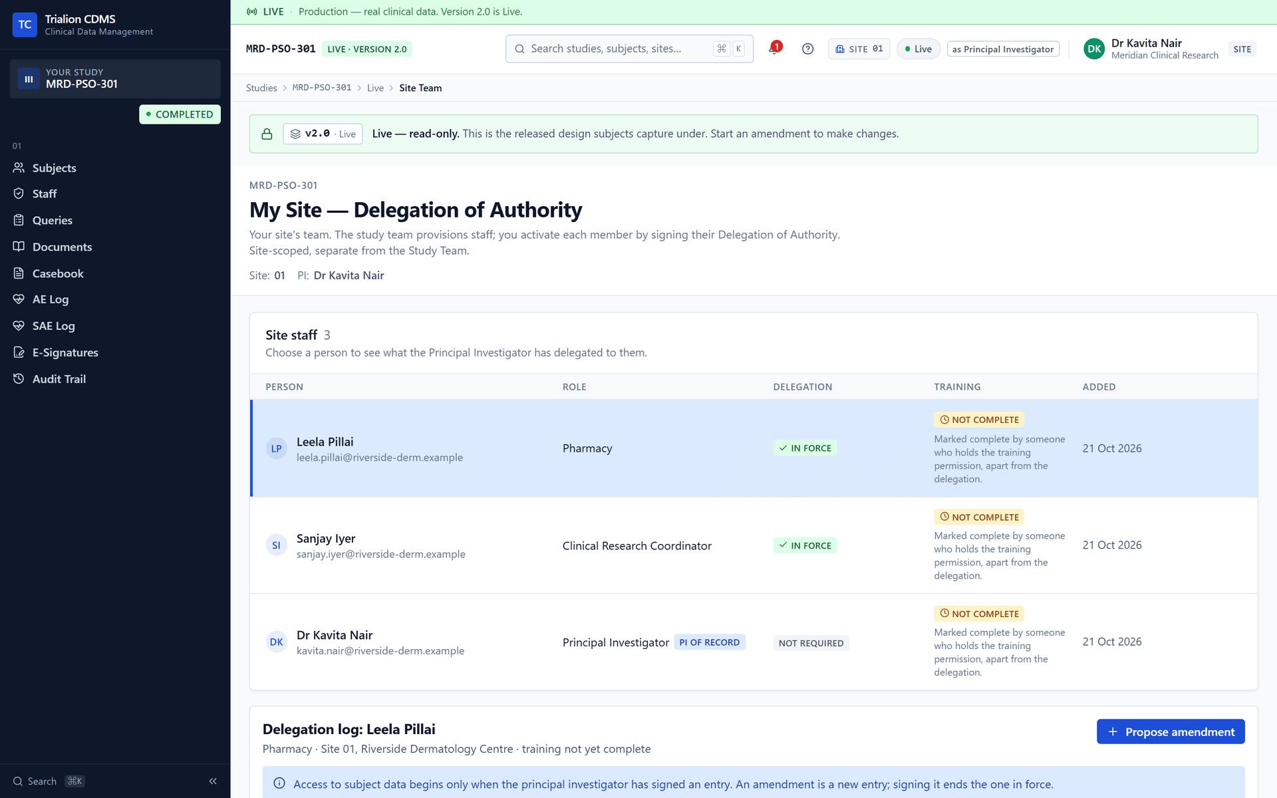Go to Live breadcrumb link

pyautogui.click(x=375, y=88)
